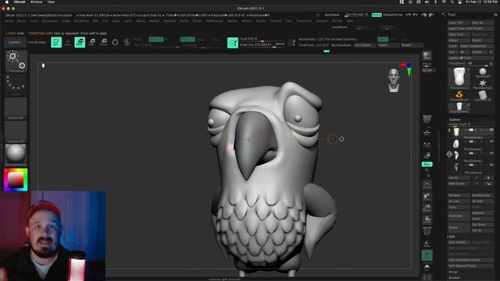Image resolution: width=500 pixels, height=281 pixels.
Task: Open the View menu in macOS menu bar
Action: point(51,2)
